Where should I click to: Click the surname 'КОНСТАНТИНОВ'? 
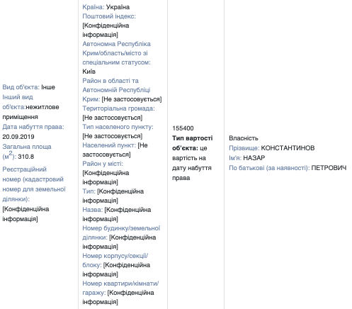(x=288, y=148)
